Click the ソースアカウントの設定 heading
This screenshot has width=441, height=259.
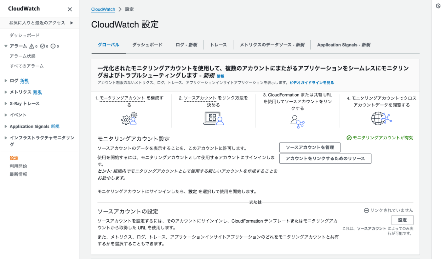point(128,211)
